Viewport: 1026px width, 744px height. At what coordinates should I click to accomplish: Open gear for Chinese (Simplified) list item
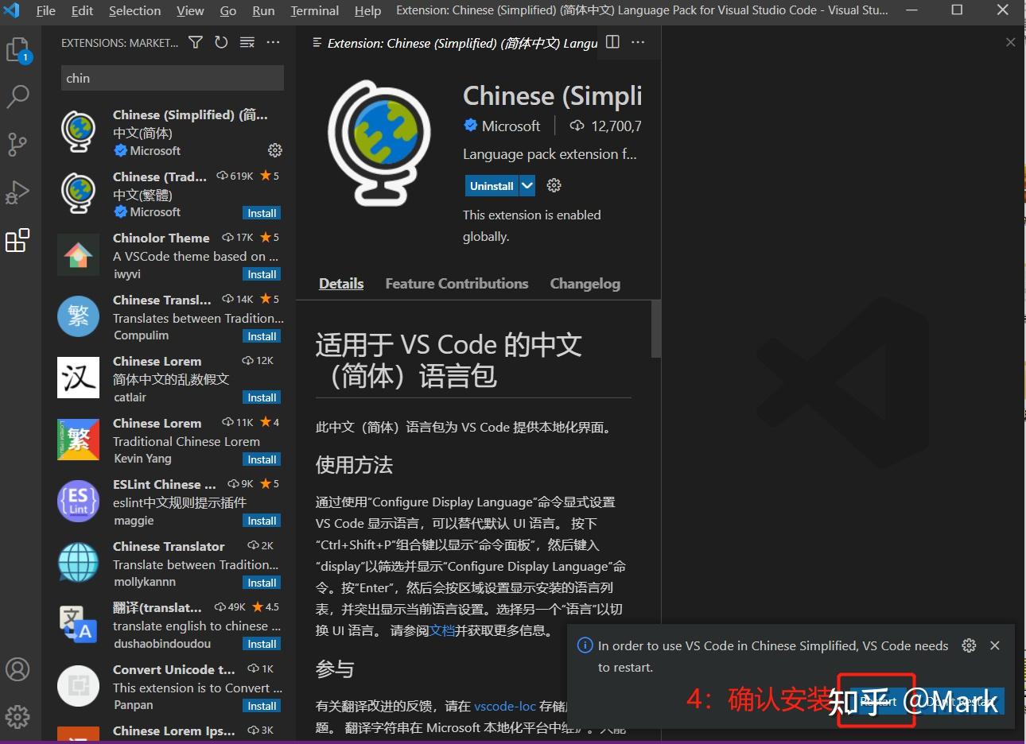(275, 150)
